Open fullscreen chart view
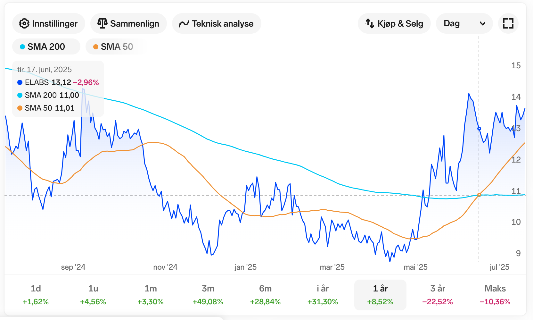The height and width of the screenshot is (320, 533). point(508,23)
